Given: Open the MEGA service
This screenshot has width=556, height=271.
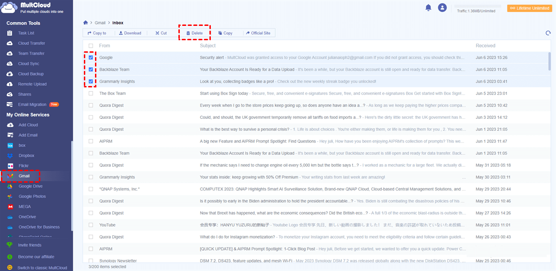Looking at the screenshot, I should coord(25,207).
